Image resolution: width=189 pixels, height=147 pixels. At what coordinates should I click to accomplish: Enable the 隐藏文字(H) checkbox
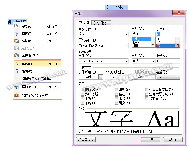(x=146, y=98)
